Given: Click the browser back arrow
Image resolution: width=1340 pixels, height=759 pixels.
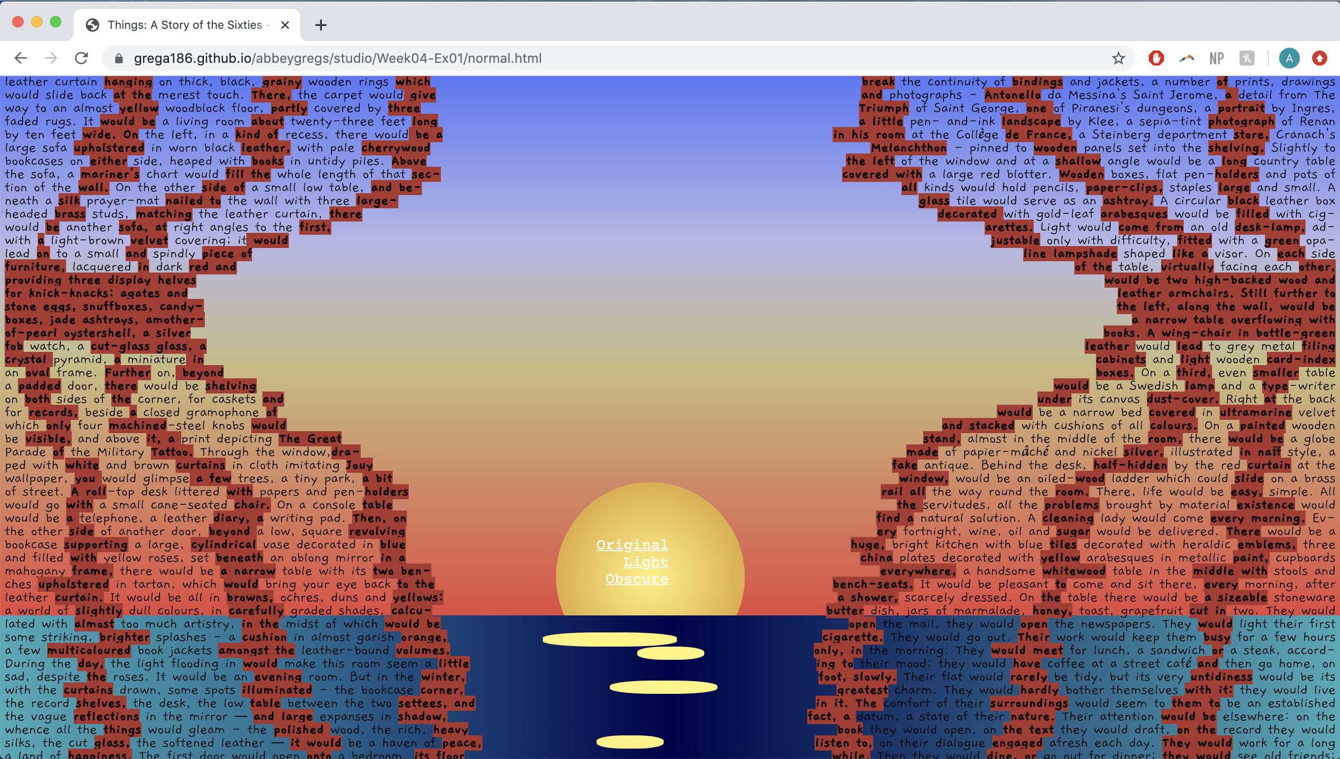Looking at the screenshot, I should (x=21, y=58).
